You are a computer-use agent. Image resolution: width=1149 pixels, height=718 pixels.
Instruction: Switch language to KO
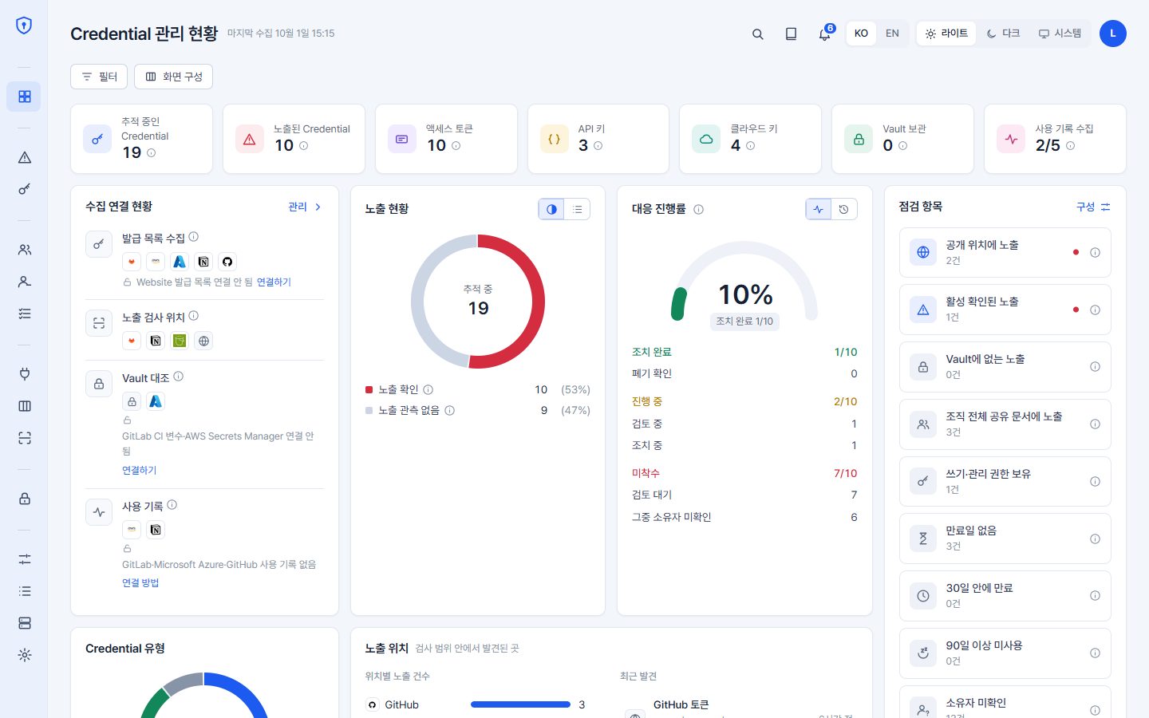861,34
